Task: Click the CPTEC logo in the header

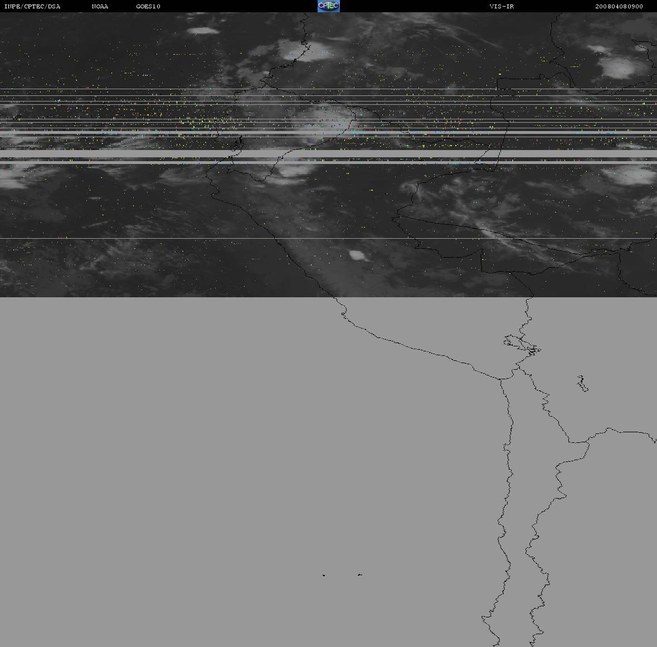Action: [x=329, y=6]
